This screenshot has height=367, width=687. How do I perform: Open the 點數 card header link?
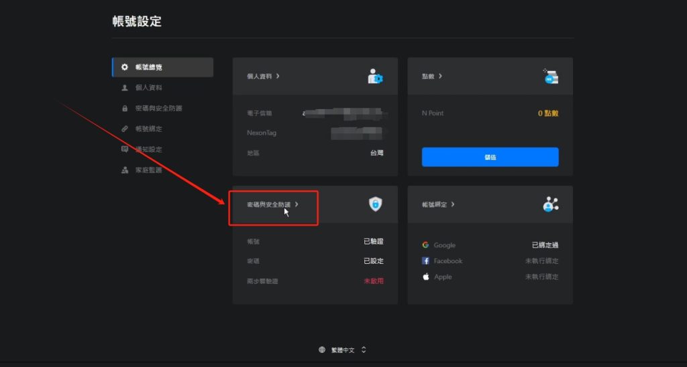pos(432,76)
